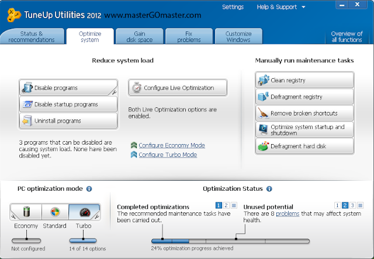Screen dimensions: 374x259
Task: Click the Live Optimization stopwatch icon
Action: pyautogui.click(x=137, y=87)
